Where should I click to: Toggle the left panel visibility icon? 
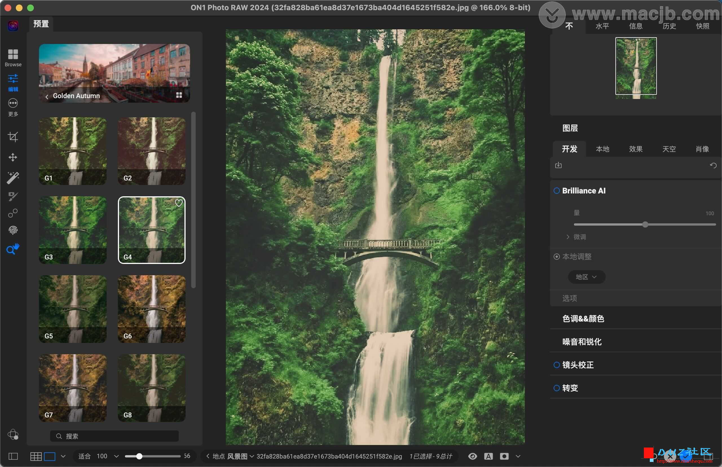click(13, 456)
